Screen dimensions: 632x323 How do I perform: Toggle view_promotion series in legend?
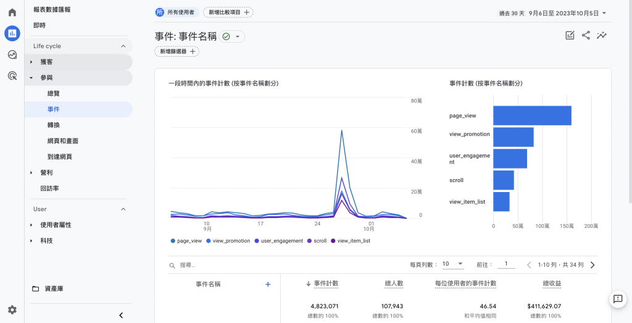tap(228, 241)
